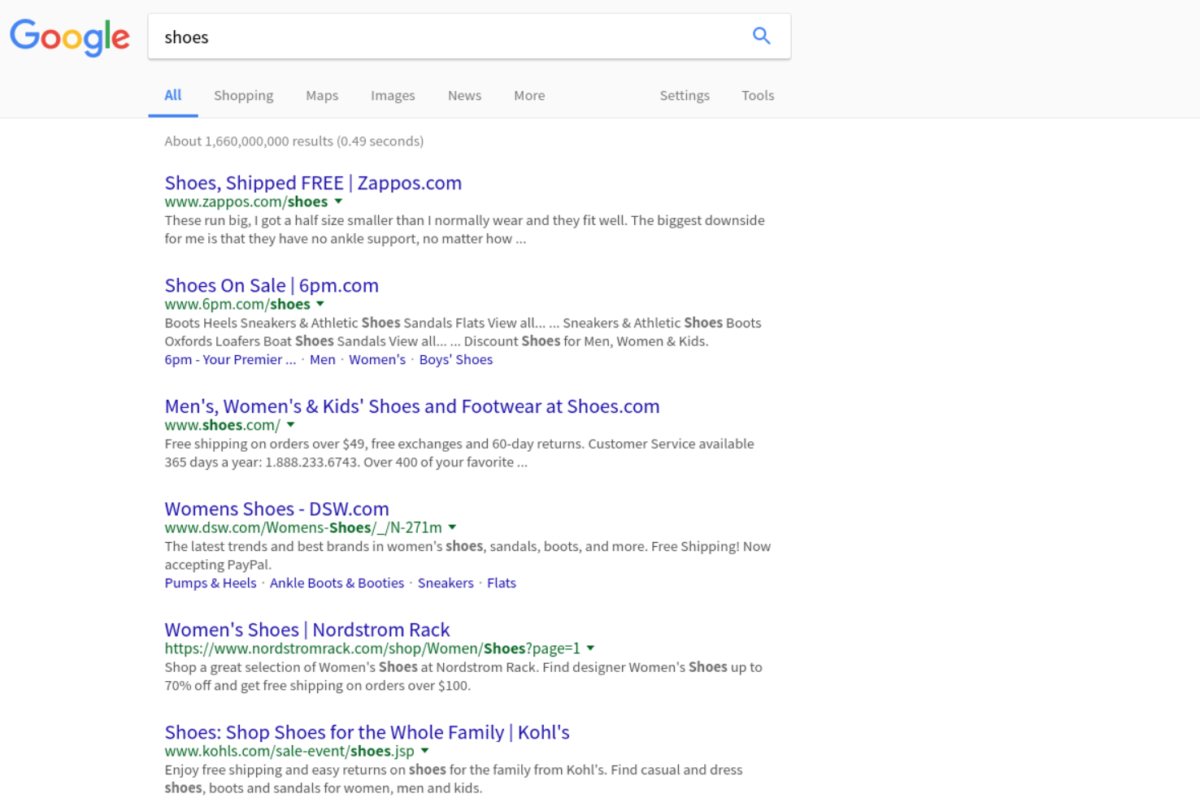Open the More search categories menu
The image size is (1200, 811).
(529, 95)
